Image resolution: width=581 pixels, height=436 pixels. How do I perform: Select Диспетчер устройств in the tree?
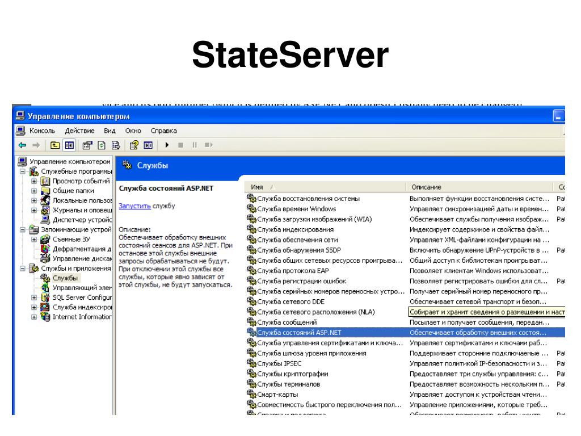(82, 220)
